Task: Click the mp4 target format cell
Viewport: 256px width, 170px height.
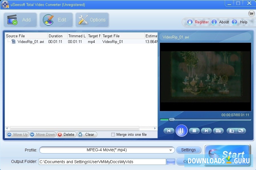Action: (91, 42)
